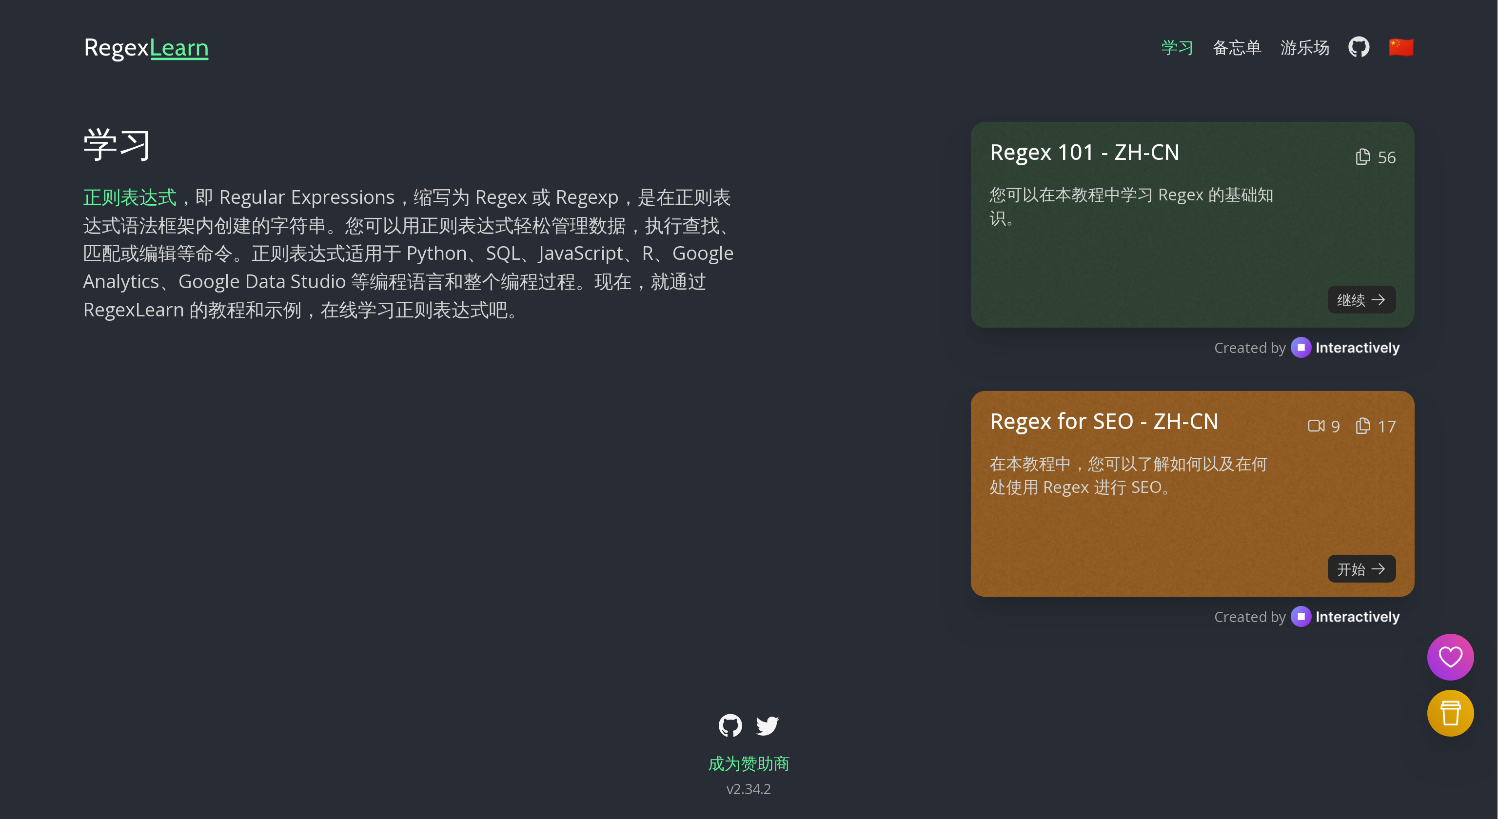
Task: Click the video count icon on Regex for SEO card
Action: click(x=1316, y=426)
